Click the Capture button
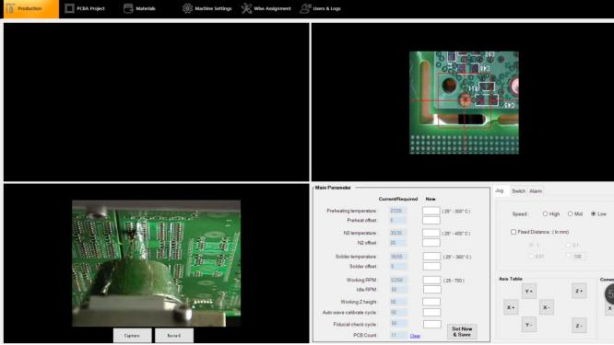 coord(132,336)
